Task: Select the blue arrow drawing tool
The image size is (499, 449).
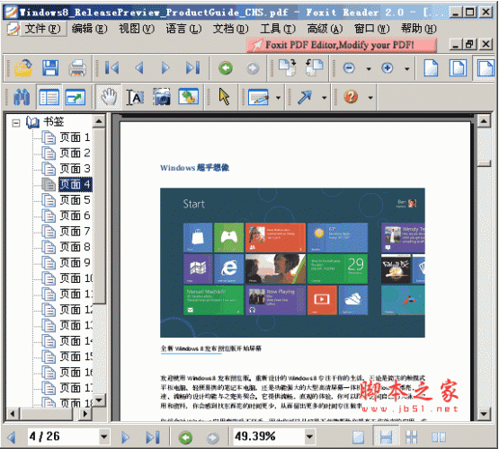Action: pyautogui.click(x=304, y=97)
